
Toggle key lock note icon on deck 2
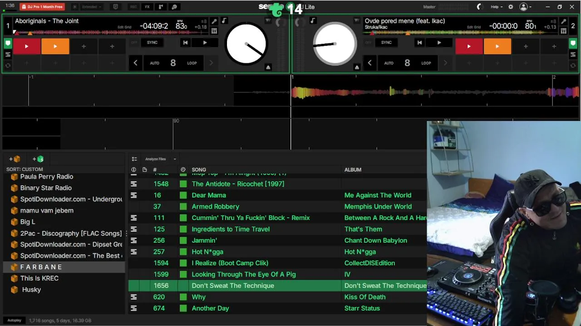(312, 21)
